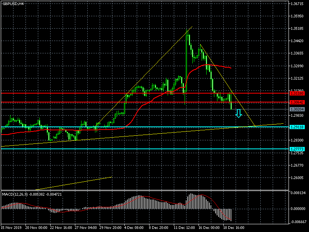Click the 15 Nov 2019 date label
309x232 pixels.
click(11, 227)
